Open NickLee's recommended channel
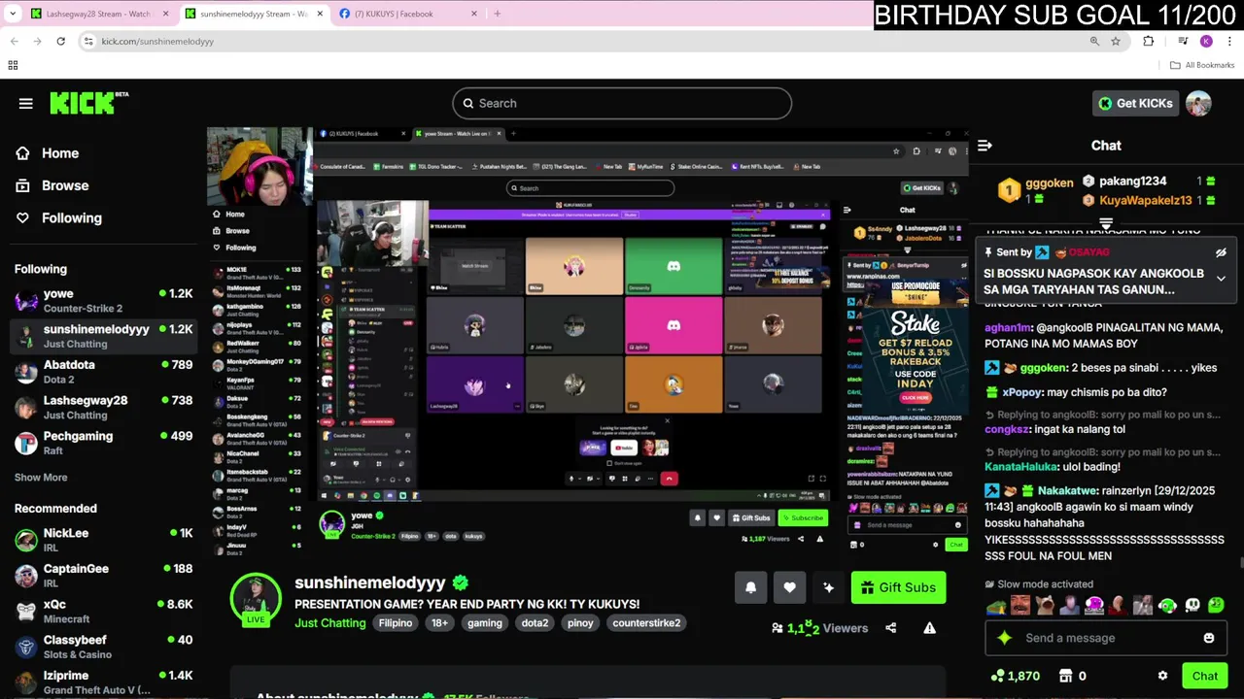Image resolution: width=1244 pixels, height=699 pixels. pyautogui.click(x=103, y=540)
